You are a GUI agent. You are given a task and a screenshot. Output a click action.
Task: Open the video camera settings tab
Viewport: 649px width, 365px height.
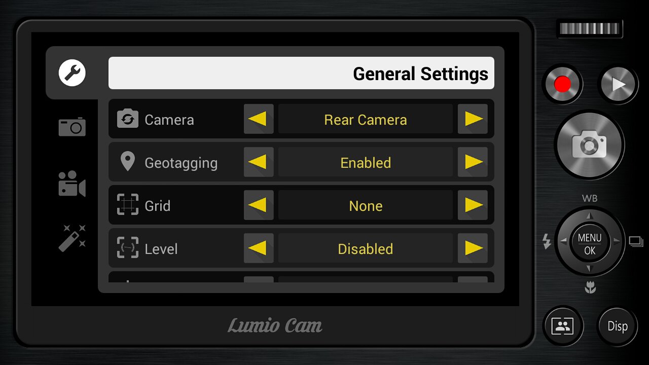[x=72, y=184]
